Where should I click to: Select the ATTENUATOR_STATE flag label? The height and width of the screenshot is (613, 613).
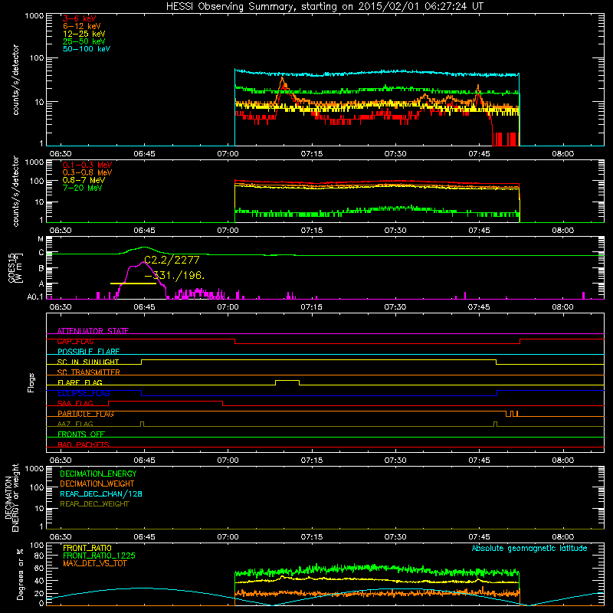(93, 331)
